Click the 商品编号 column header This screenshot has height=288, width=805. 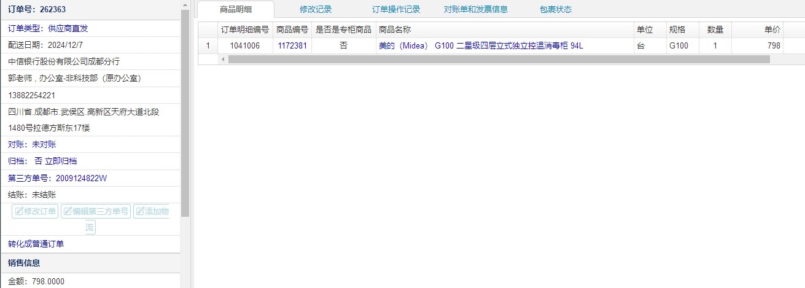(292, 29)
